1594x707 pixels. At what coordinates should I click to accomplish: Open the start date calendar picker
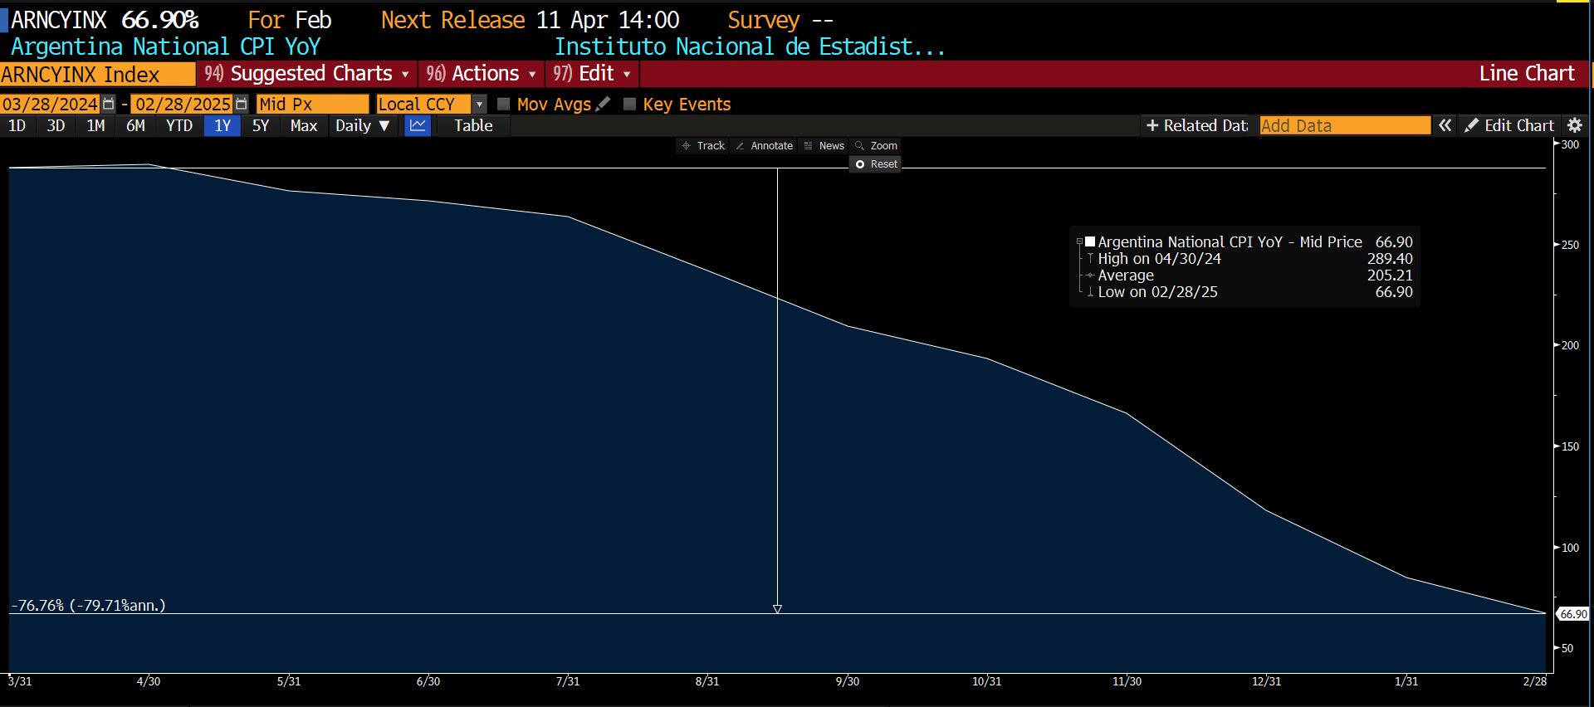click(x=108, y=105)
